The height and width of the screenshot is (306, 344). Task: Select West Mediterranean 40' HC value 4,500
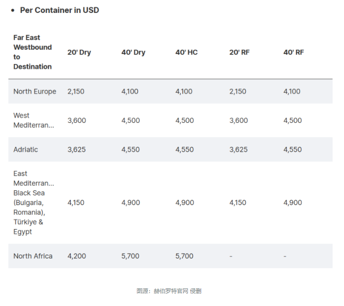click(x=185, y=120)
